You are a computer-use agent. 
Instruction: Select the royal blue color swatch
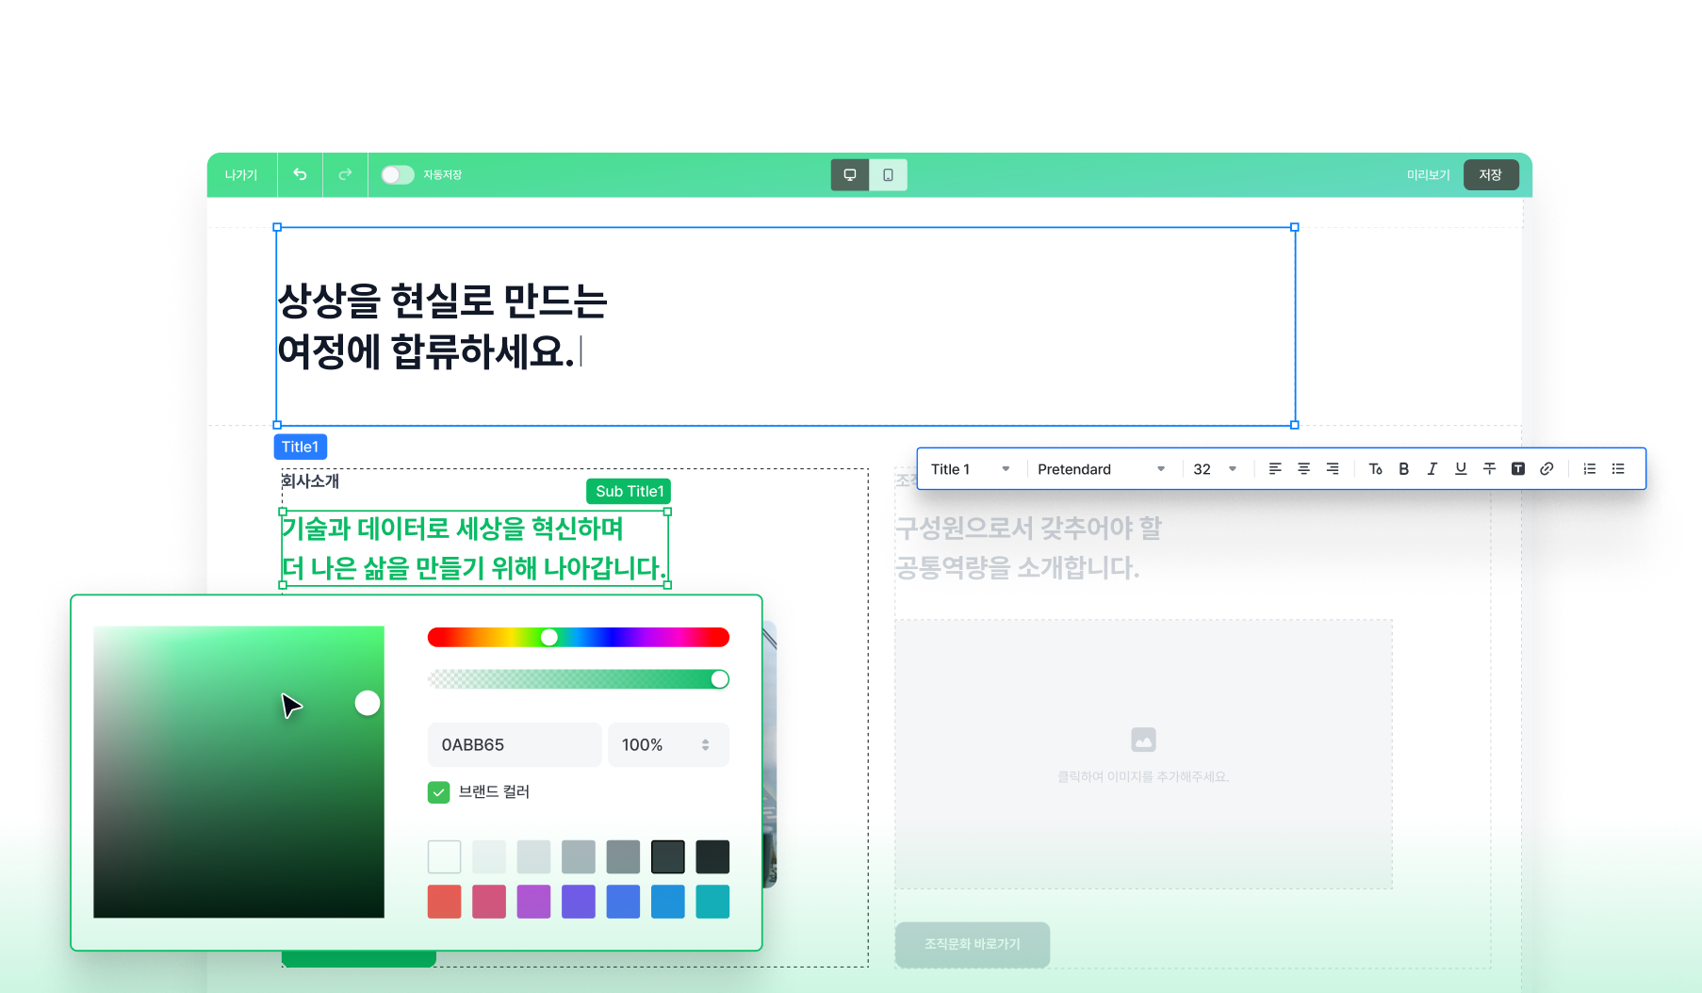click(x=623, y=902)
